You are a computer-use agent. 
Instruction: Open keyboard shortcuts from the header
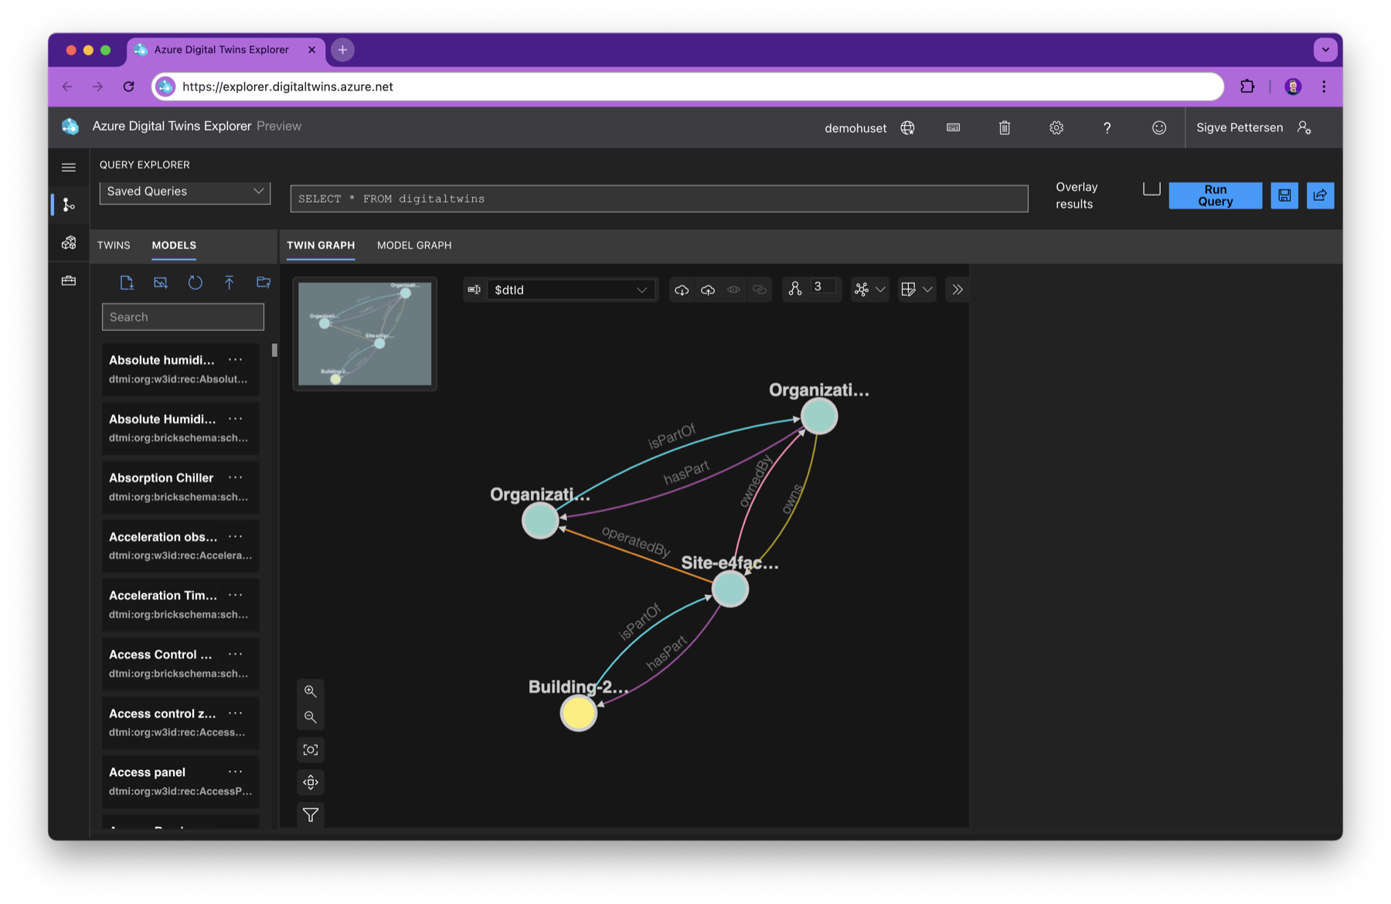[x=954, y=127]
